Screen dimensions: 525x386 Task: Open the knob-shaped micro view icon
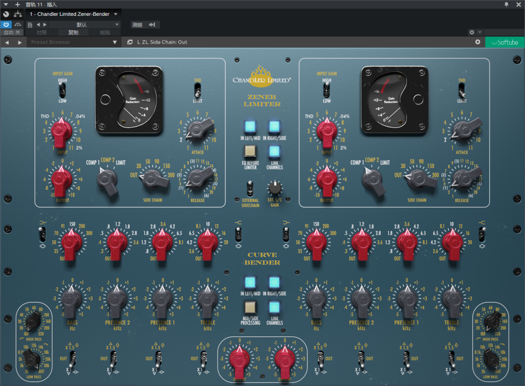[x=6, y=14]
